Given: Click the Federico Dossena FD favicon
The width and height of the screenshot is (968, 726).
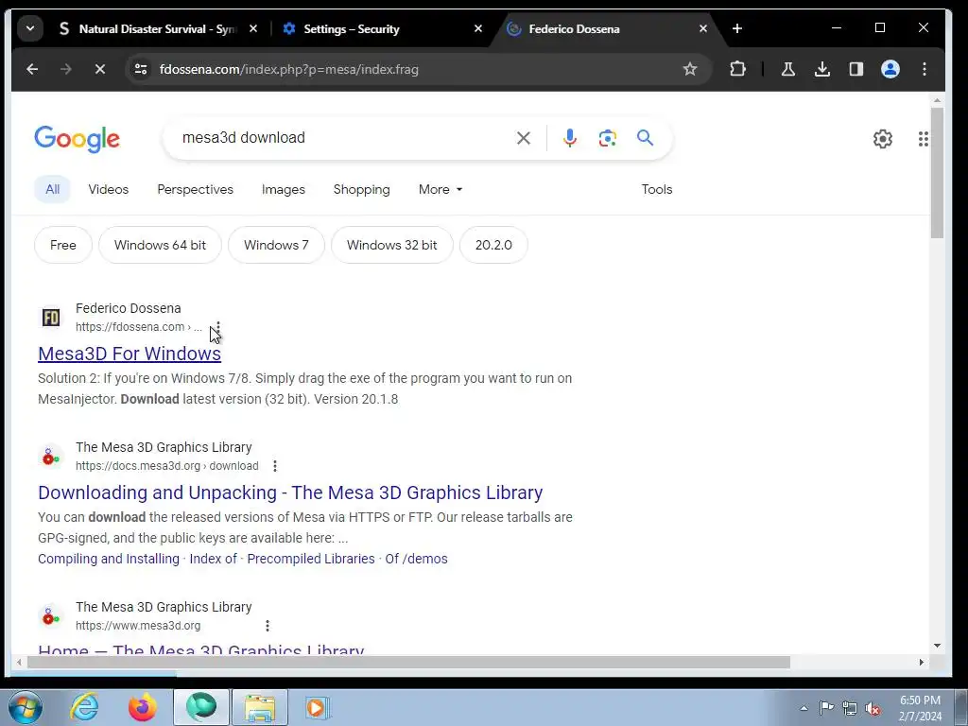Looking at the screenshot, I should (51, 318).
